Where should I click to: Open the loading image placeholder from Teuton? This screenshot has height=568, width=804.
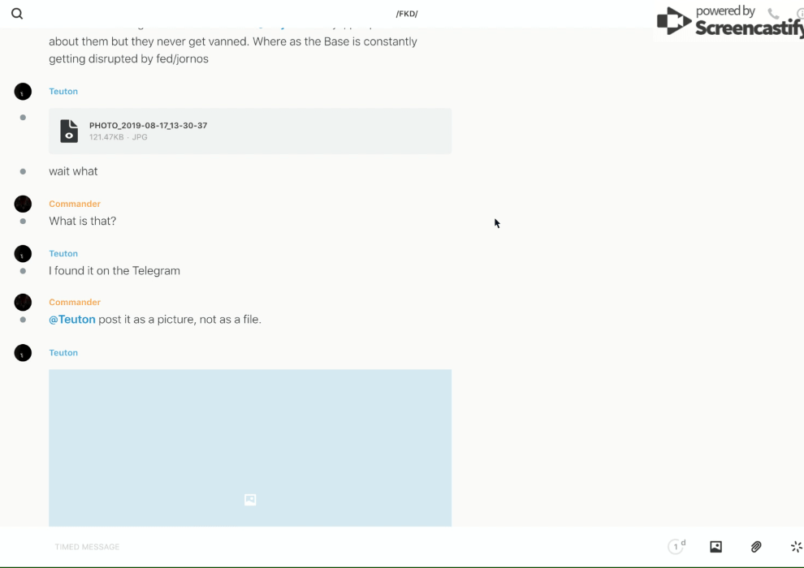(x=250, y=448)
